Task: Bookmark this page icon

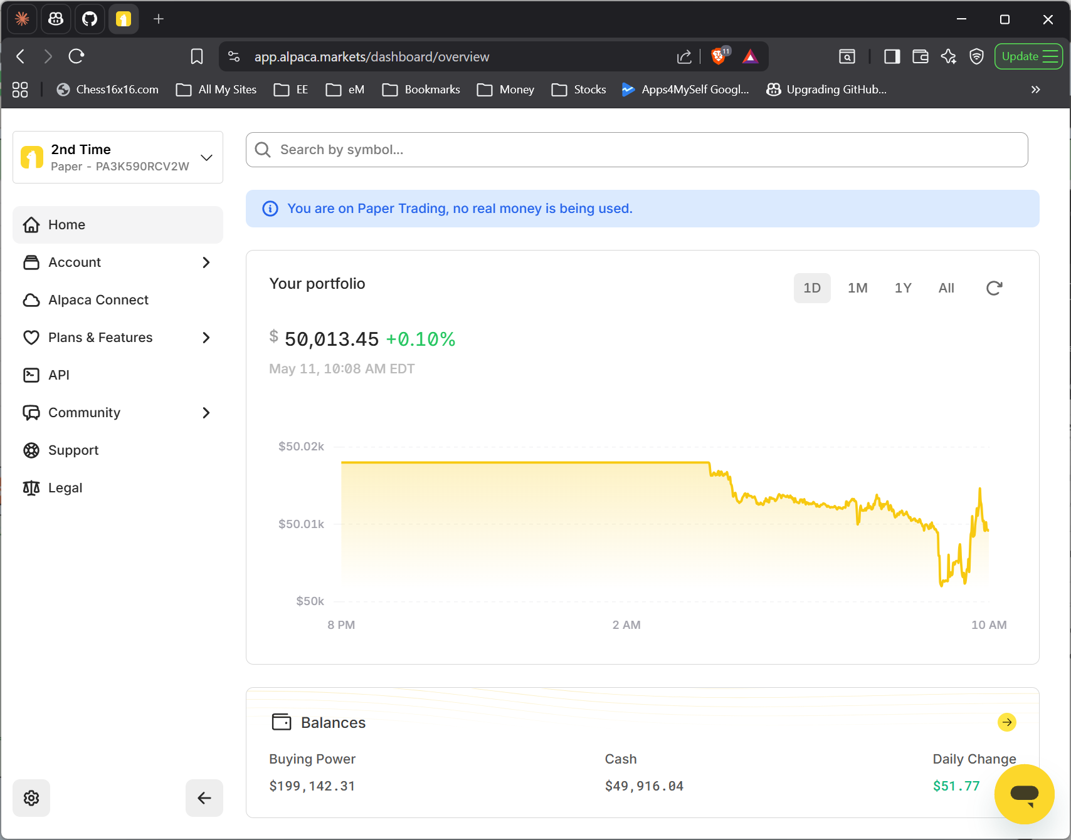Action: tap(197, 57)
